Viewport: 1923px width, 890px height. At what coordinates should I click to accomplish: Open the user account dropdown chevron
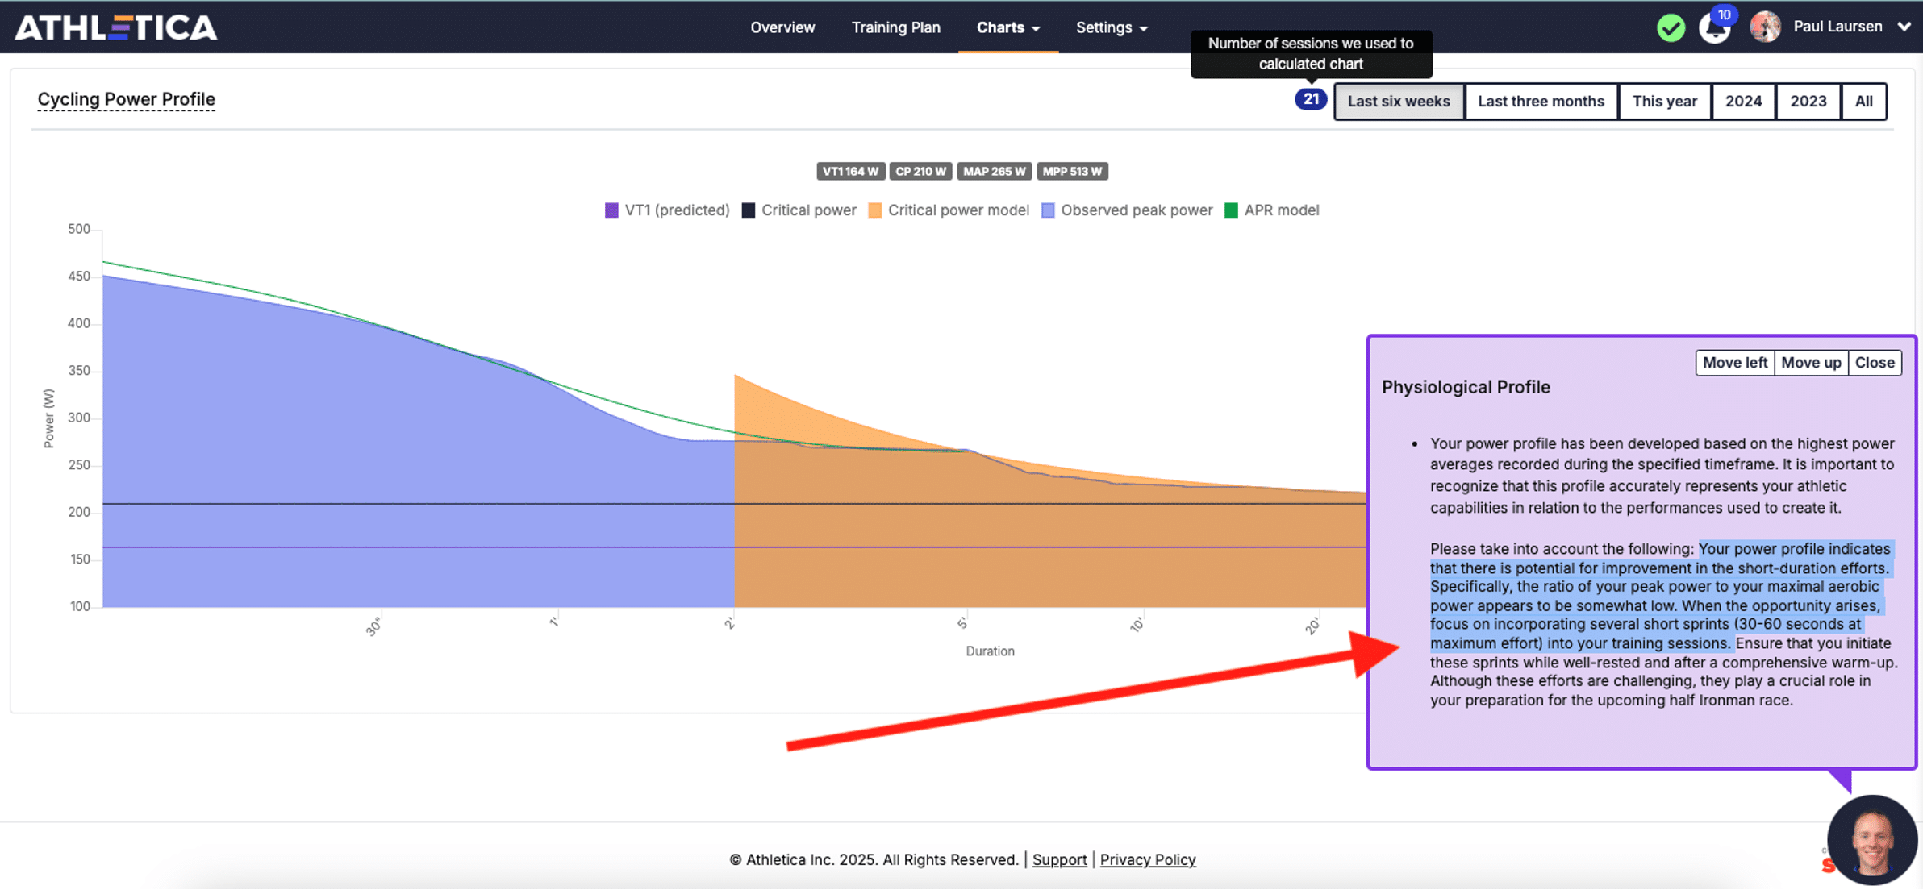[x=1904, y=27]
